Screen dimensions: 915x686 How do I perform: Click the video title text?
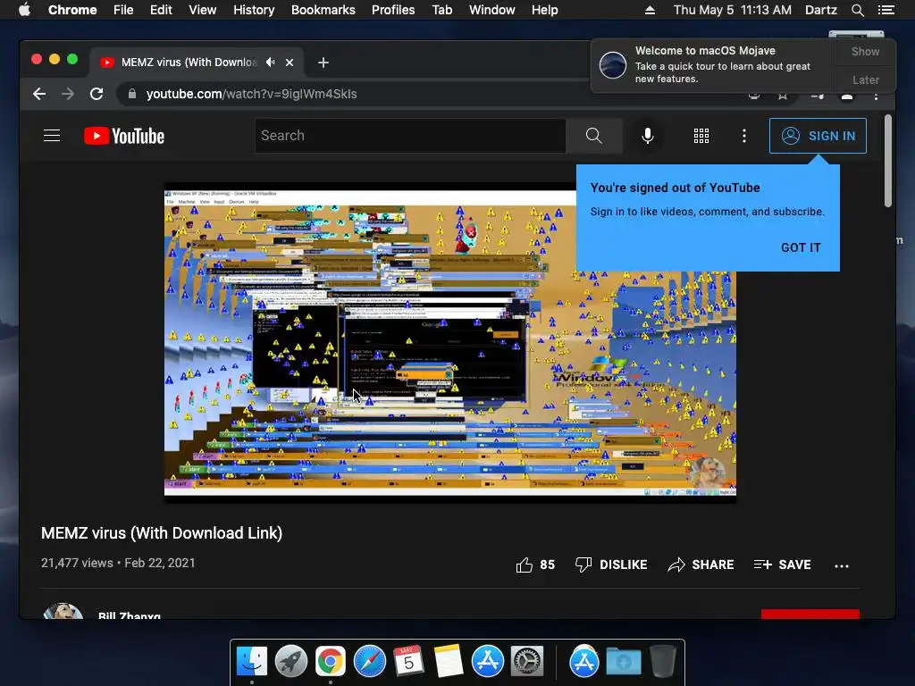point(162,533)
